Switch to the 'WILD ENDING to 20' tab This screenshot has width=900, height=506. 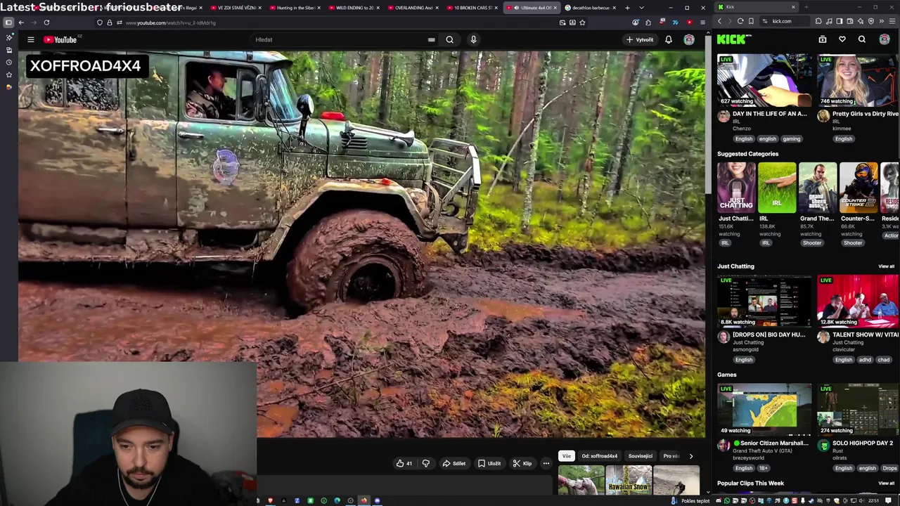pos(354,8)
